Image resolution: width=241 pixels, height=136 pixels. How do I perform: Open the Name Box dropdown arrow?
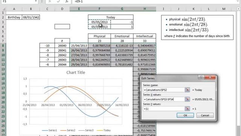[x=36, y=1]
